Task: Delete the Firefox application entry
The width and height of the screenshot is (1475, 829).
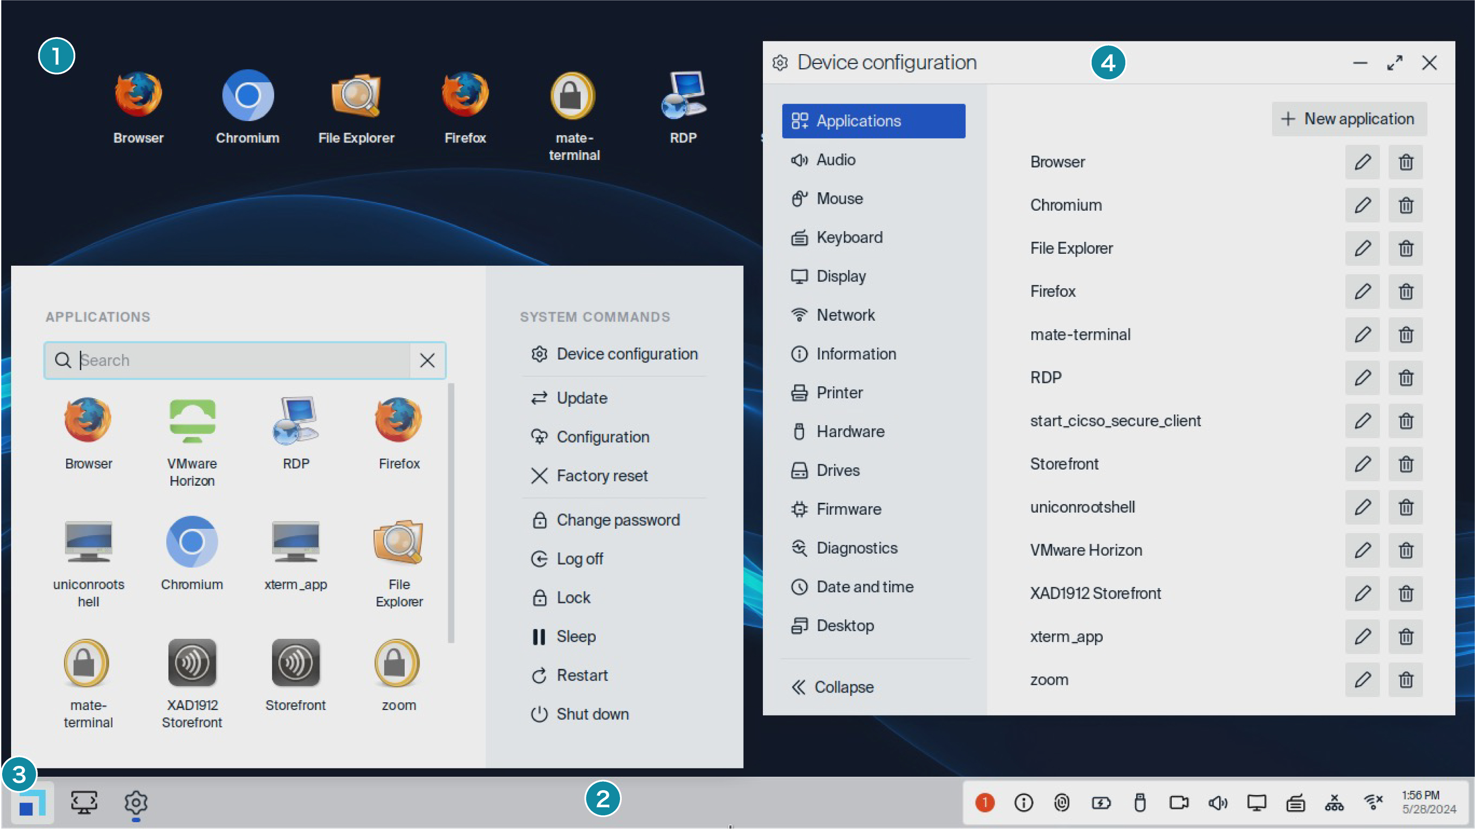Action: [1405, 291]
